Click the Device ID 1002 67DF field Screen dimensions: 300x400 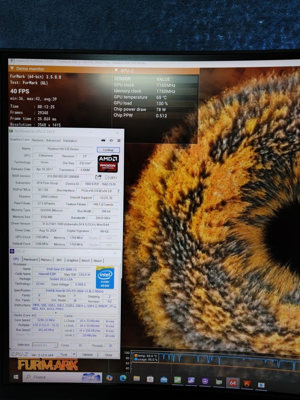click(x=100, y=184)
